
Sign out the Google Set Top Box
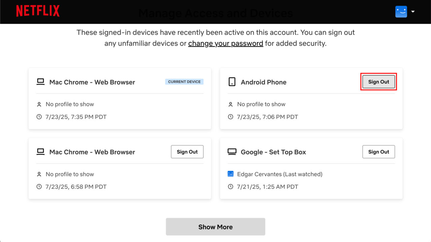point(378,152)
